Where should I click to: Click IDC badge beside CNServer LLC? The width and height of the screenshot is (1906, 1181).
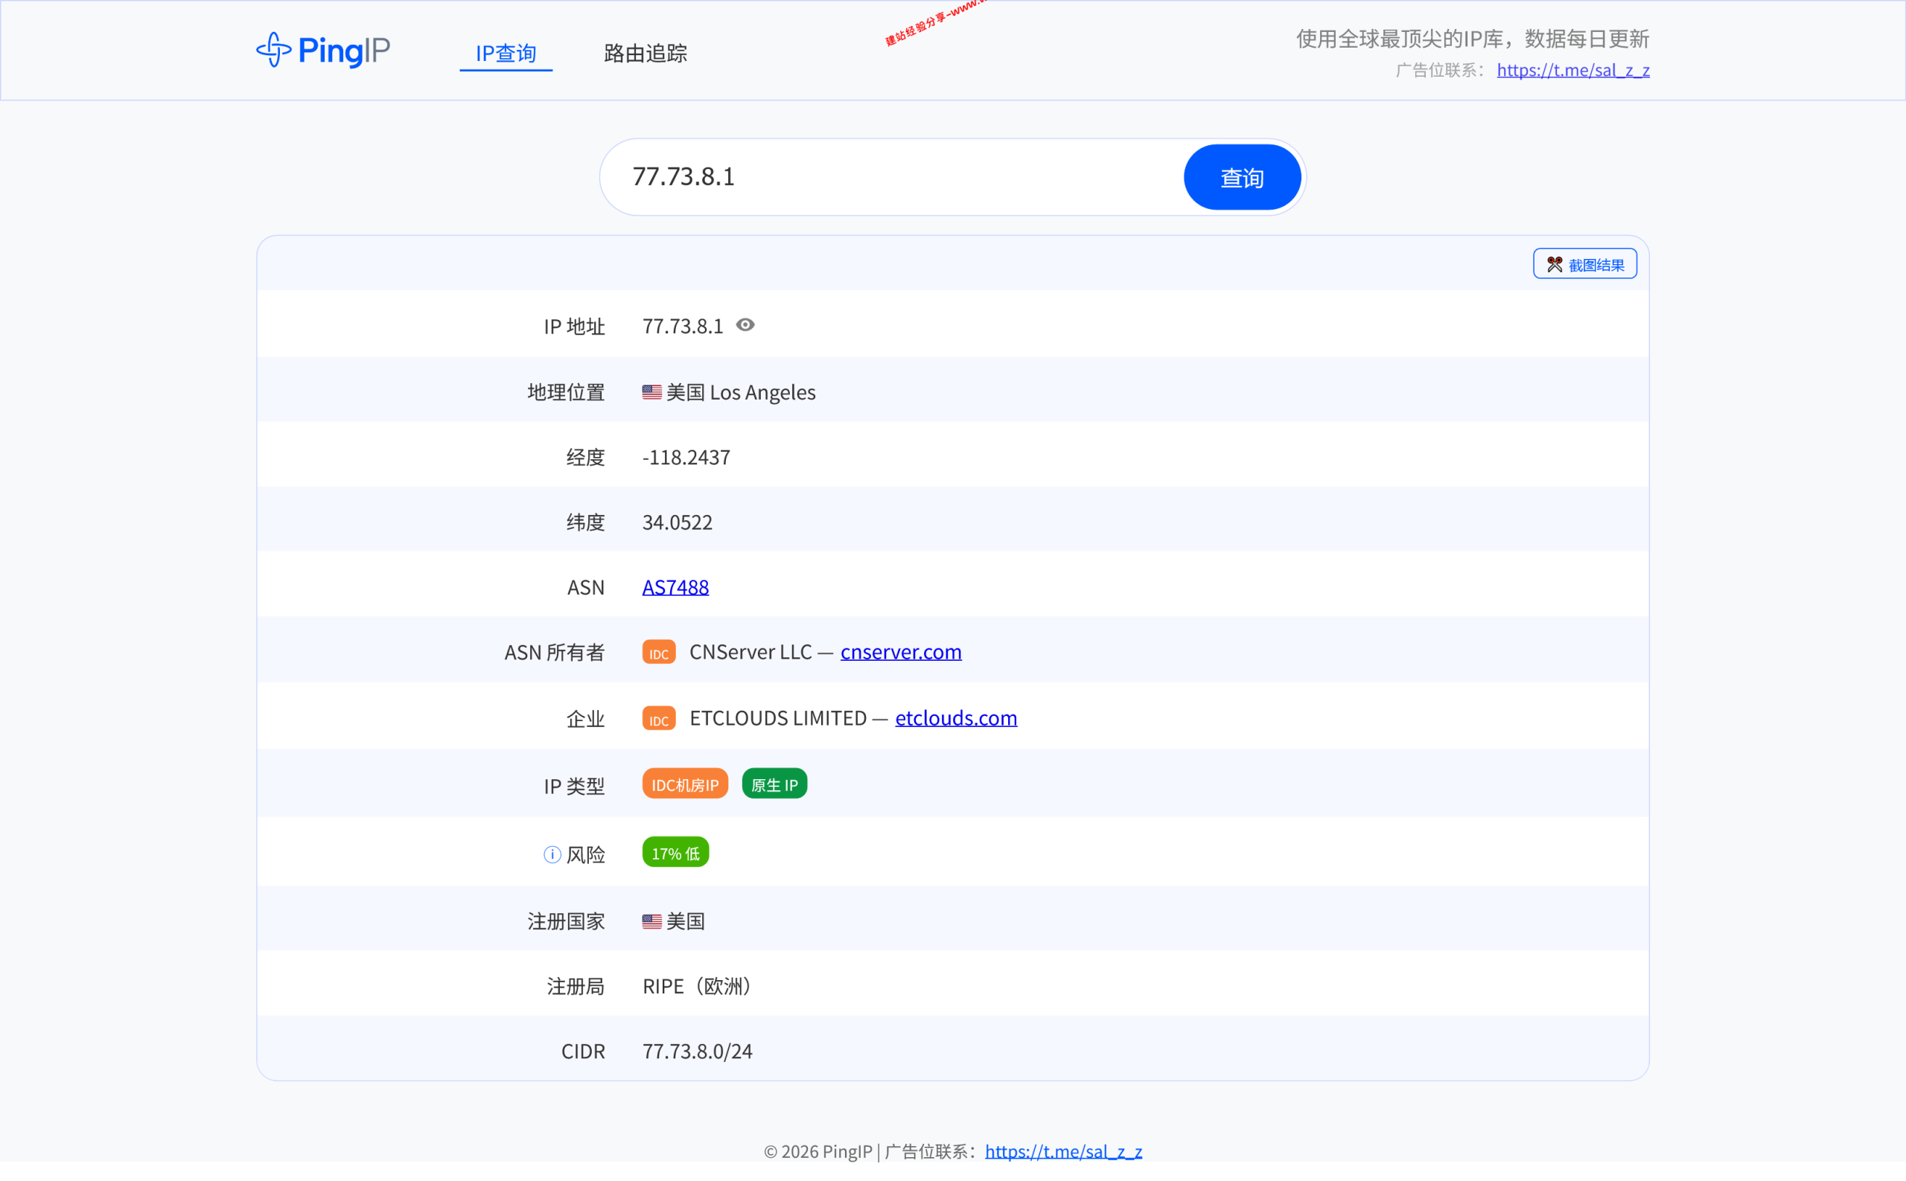[659, 652]
